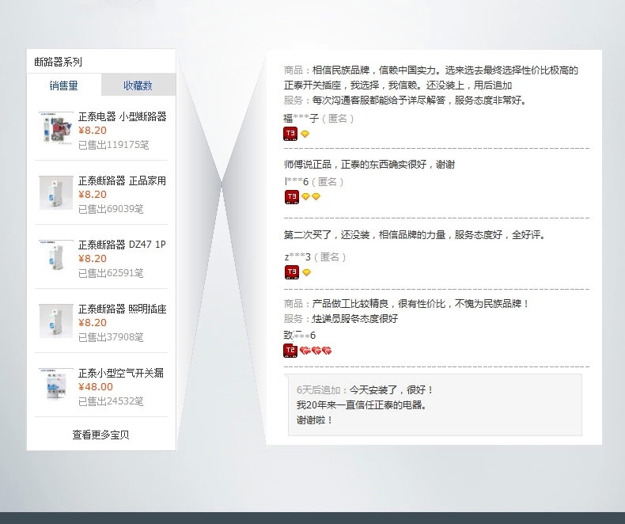Open the 正泰断路器 正品家用 product link
This screenshot has height=524, width=625.
point(123,180)
